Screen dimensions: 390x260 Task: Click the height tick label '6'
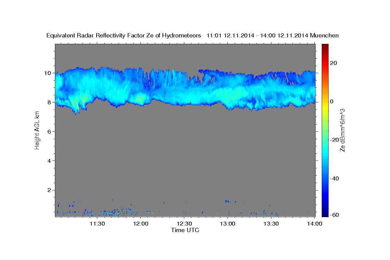pyautogui.click(x=49, y=132)
